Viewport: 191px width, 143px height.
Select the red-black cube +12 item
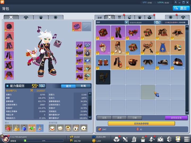tap(103, 33)
